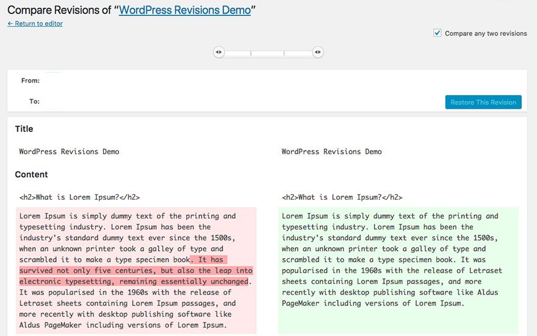Open the WordPress Revisions Demo title link

[x=184, y=10]
